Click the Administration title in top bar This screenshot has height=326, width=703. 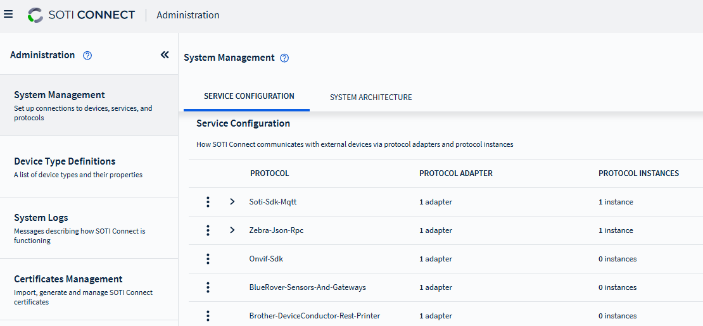(188, 15)
